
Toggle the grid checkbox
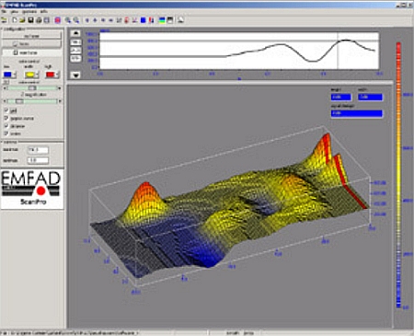coord(6,110)
